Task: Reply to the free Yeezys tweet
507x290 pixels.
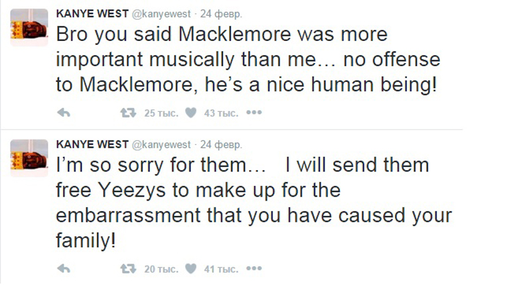Action: 64,269
